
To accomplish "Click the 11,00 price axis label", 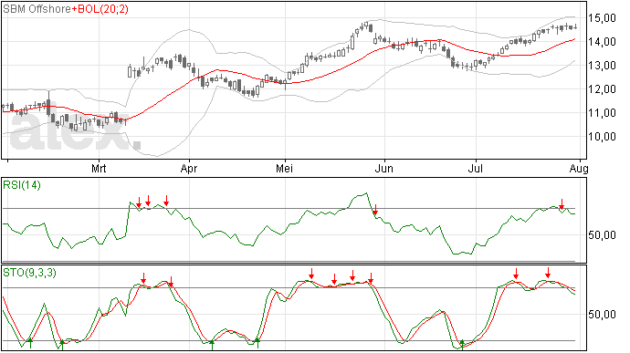I will [602, 113].
